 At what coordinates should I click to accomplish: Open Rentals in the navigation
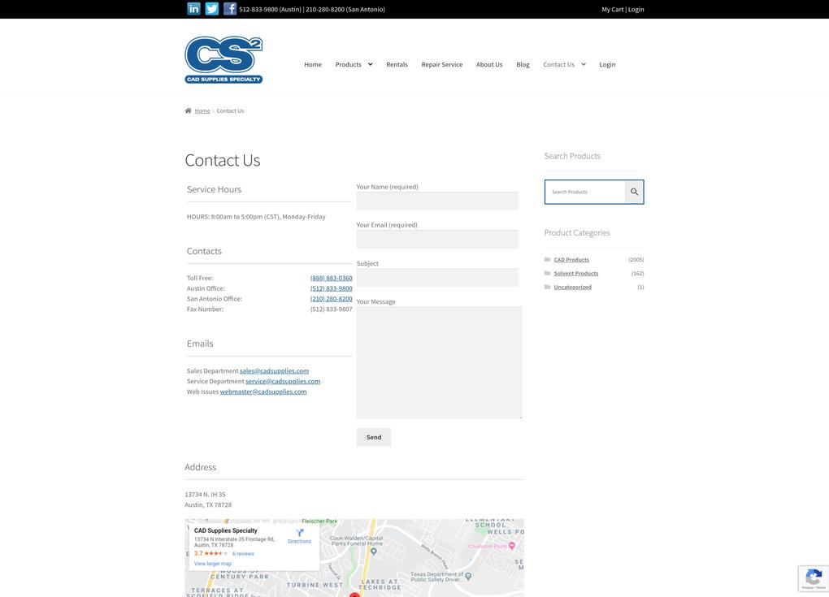(397, 64)
